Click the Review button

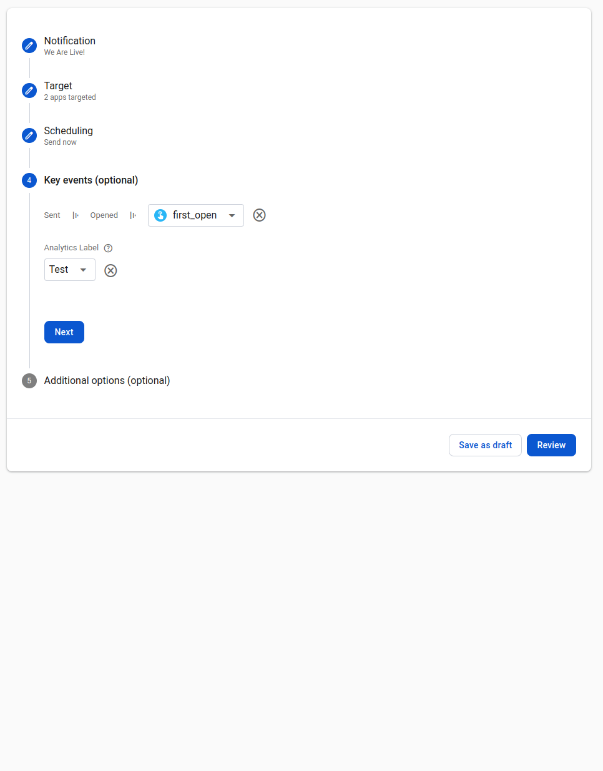pos(551,445)
